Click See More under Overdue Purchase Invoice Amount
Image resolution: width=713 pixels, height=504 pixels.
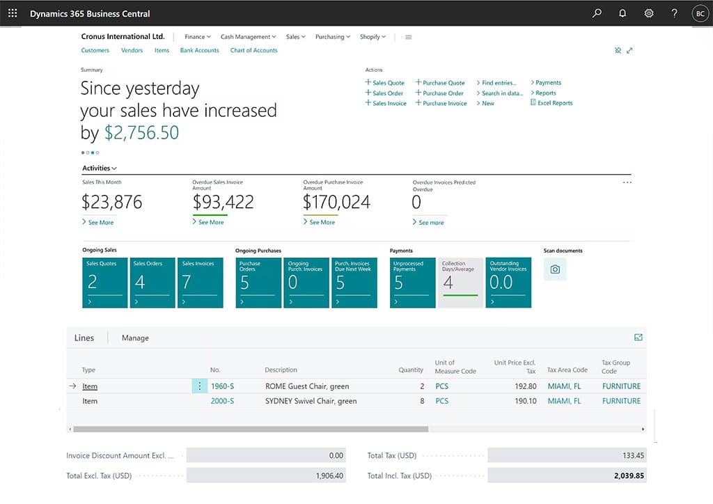point(319,222)
